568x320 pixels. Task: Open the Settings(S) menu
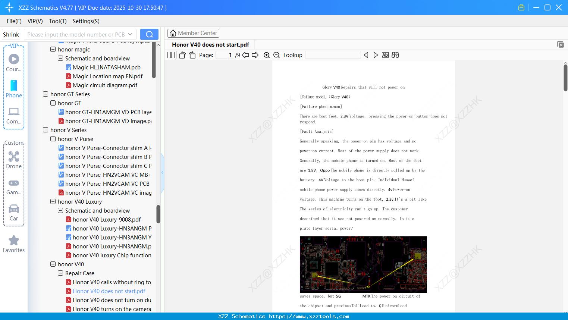(86, 21)
